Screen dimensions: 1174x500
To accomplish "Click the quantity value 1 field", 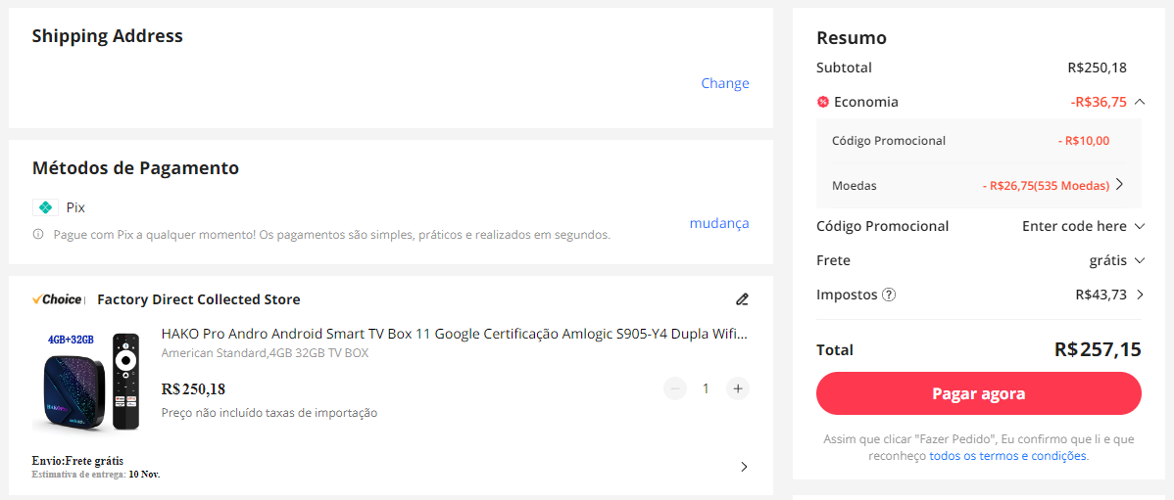I will (x=706, y=388).
